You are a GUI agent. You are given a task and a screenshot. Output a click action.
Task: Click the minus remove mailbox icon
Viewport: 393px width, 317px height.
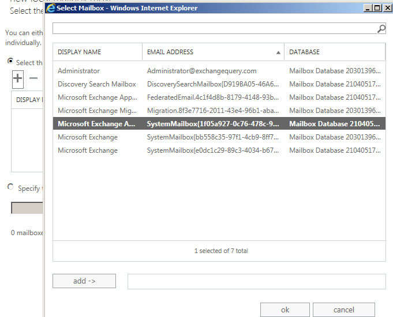(x=33, y=78)
